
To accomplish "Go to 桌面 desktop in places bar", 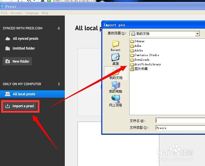I will pos(116,59).
